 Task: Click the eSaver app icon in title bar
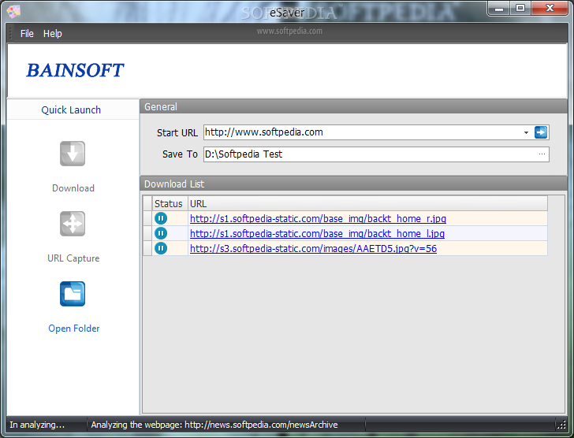13,12
